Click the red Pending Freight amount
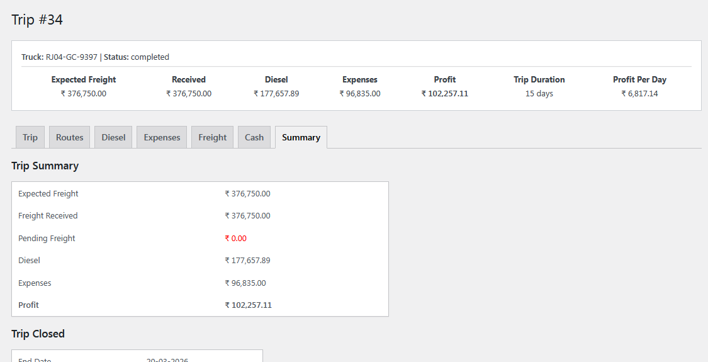708x362 pixels. click(235, 239)
